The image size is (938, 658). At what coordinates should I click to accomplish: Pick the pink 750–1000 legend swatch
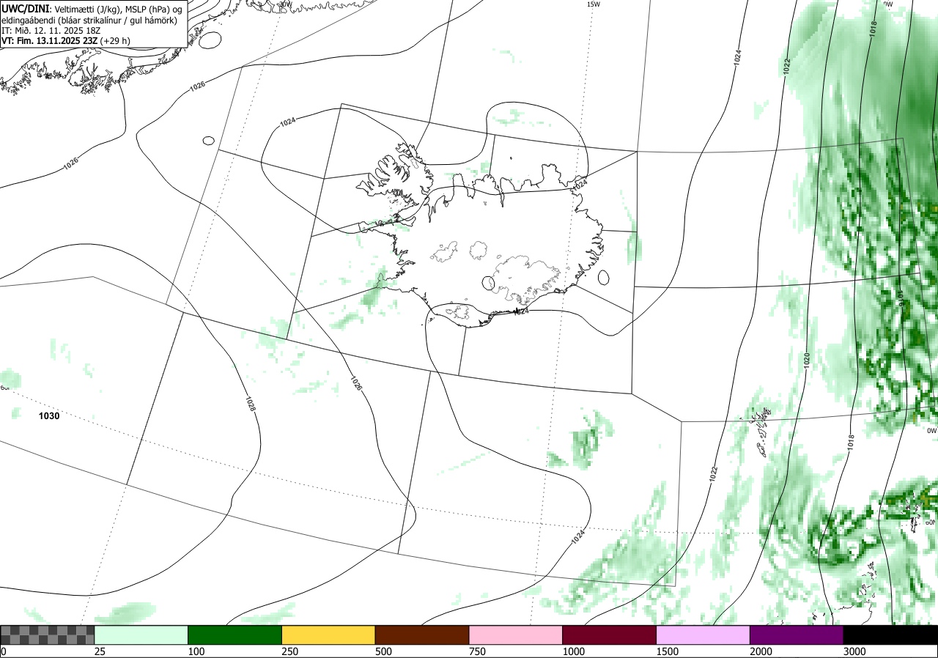516,635
